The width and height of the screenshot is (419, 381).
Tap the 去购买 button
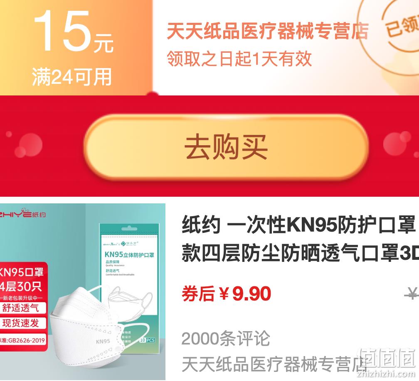click(226, 147)
